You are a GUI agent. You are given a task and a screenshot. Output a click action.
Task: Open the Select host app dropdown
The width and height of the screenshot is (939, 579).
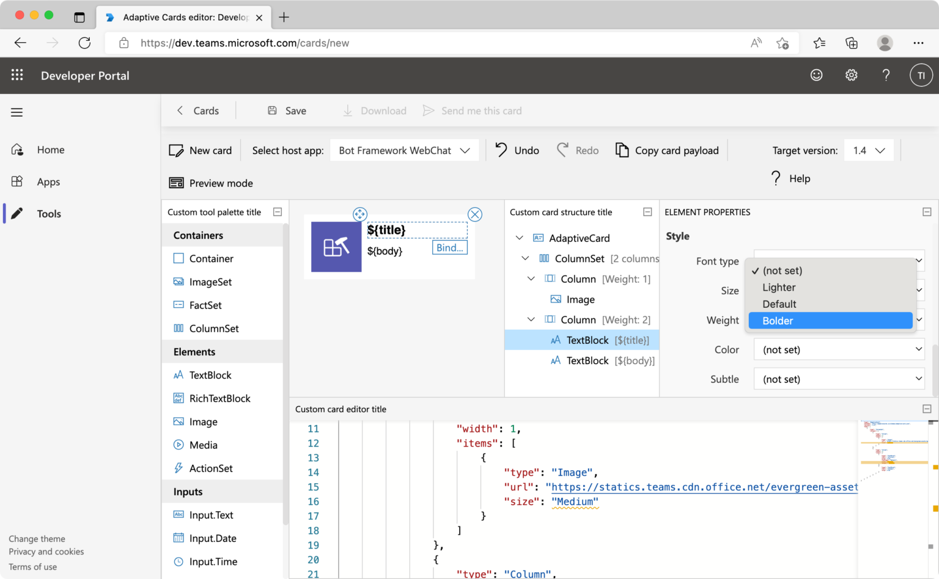(x=404, y=150)
